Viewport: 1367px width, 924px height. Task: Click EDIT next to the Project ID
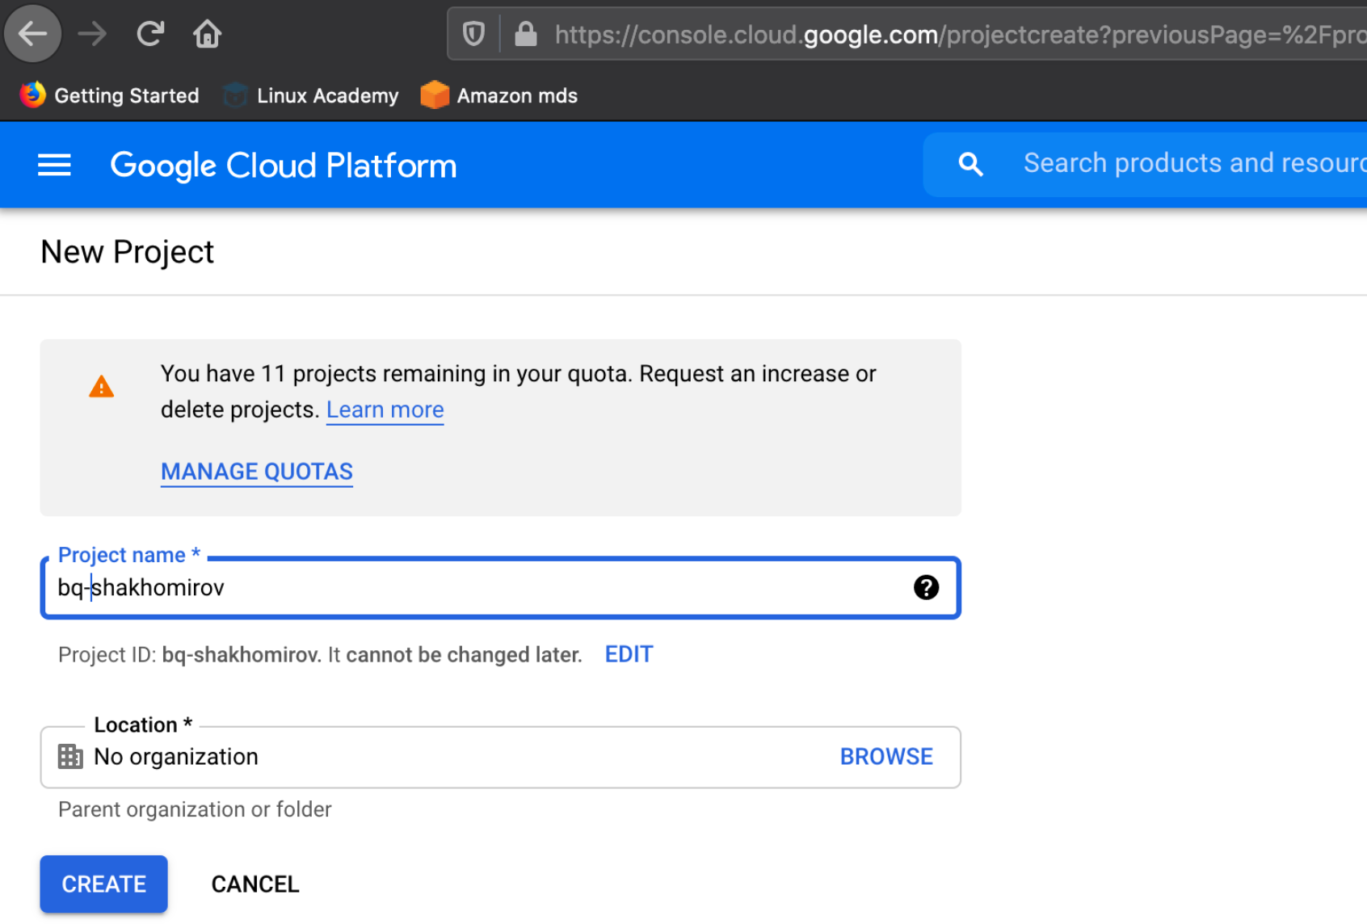click(629, 654)
